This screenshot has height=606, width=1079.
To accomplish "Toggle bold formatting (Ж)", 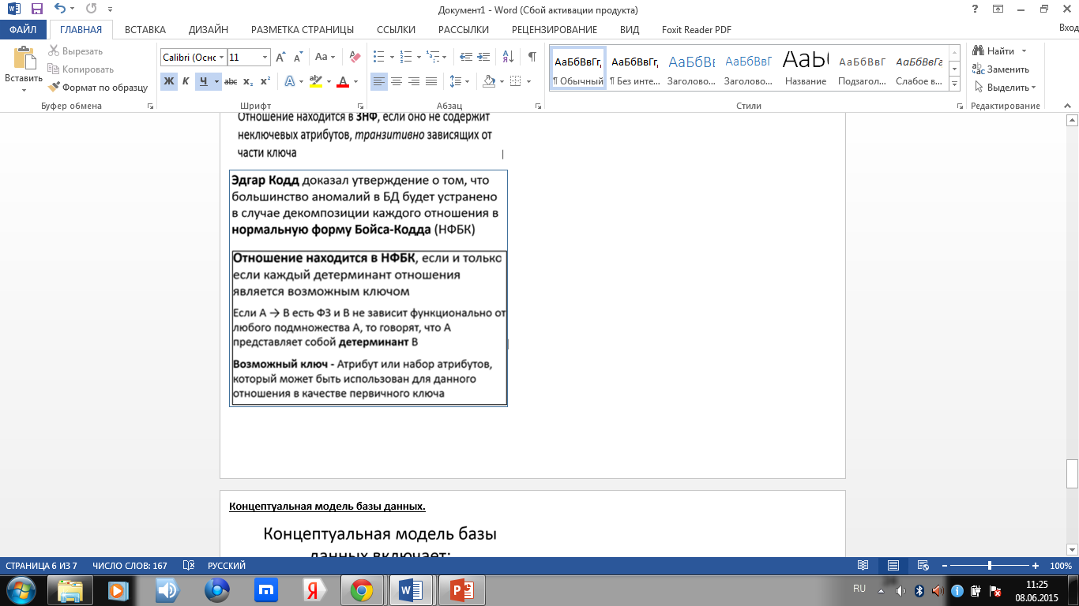I will coord(169,81).
